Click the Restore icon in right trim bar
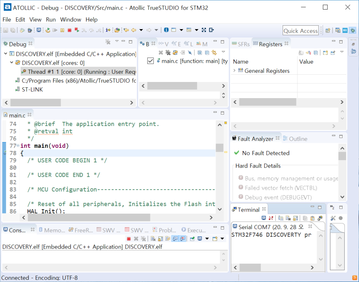 pyautogui.click(x=353, y=44)
